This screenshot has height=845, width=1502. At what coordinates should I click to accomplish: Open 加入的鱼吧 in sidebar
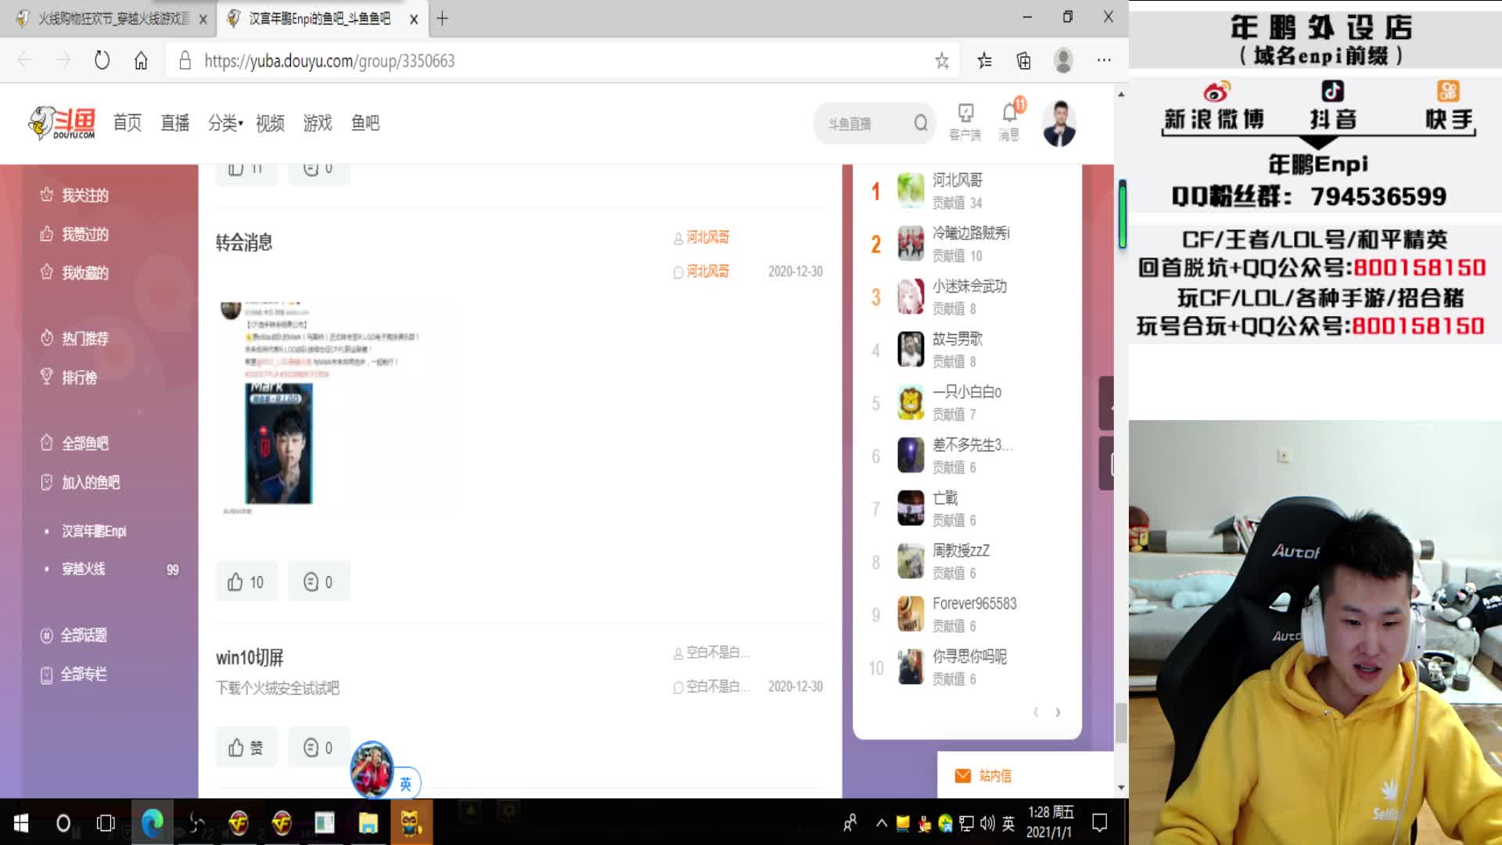point(80,482)
